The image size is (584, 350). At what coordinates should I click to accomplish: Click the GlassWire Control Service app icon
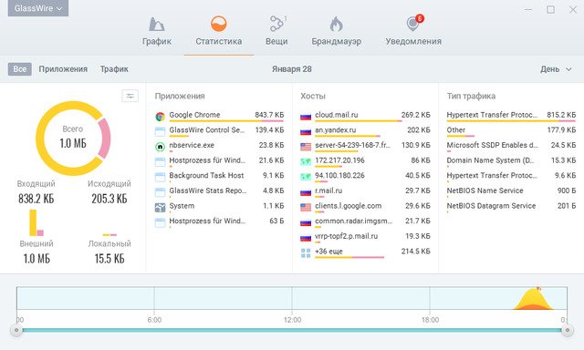[161, 131]
